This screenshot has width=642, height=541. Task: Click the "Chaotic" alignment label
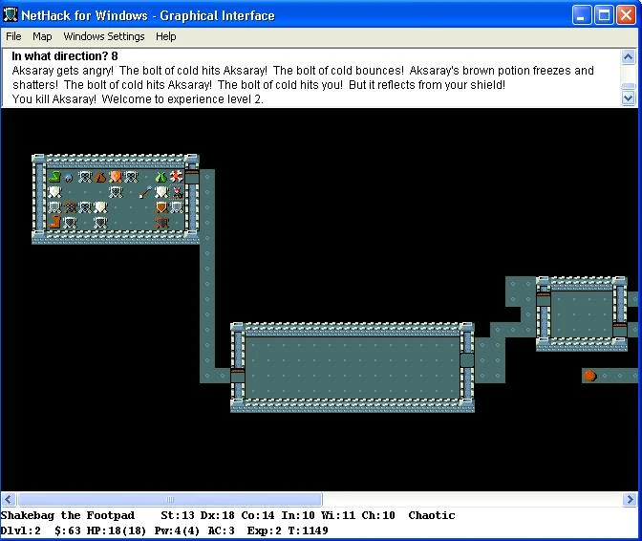[432, 515]
